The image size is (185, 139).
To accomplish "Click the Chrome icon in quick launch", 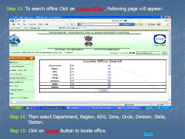I will pos(31,108).
